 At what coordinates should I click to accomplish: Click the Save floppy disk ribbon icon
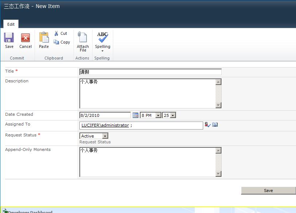click(9, 38)
